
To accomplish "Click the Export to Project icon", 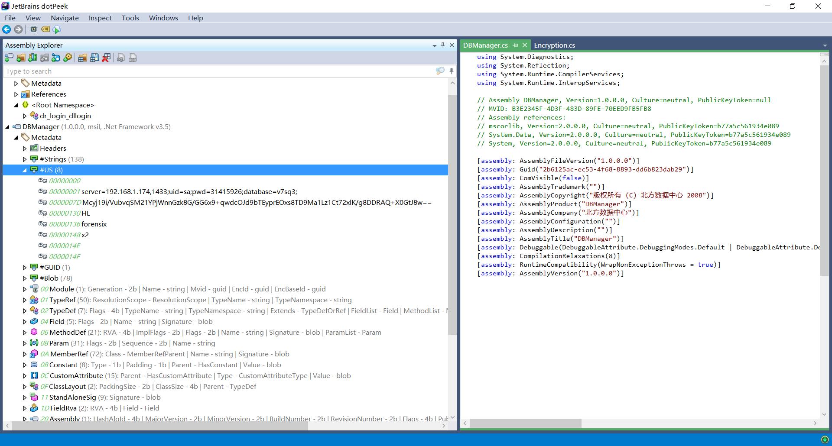I will [121, 58].
